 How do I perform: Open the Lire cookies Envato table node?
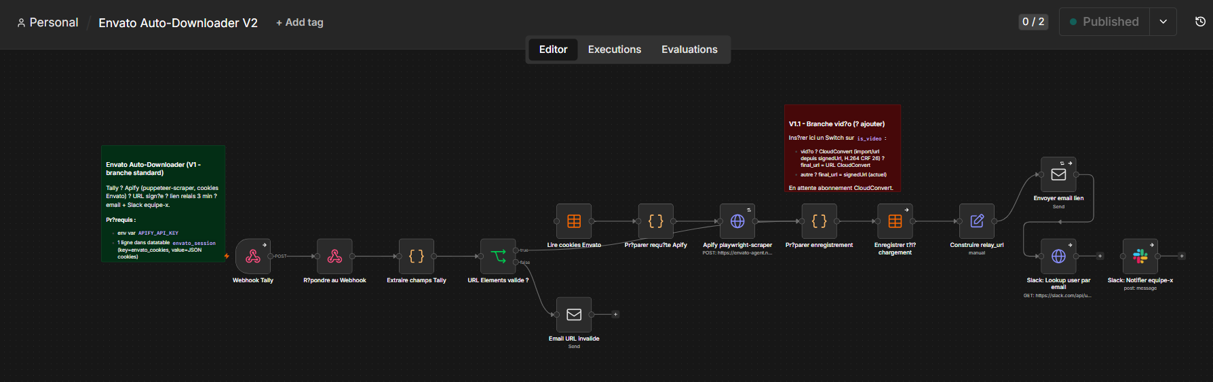574,221
